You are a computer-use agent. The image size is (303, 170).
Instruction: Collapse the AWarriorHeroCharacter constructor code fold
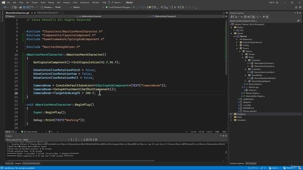coord(25,55)
